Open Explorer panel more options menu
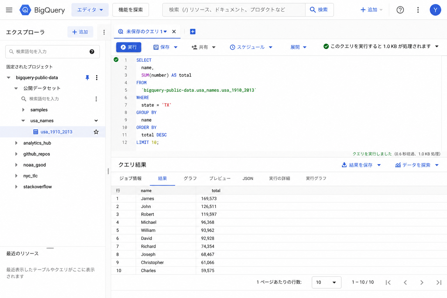The width and height of the screenshot is (447, 298). [104, 32]
